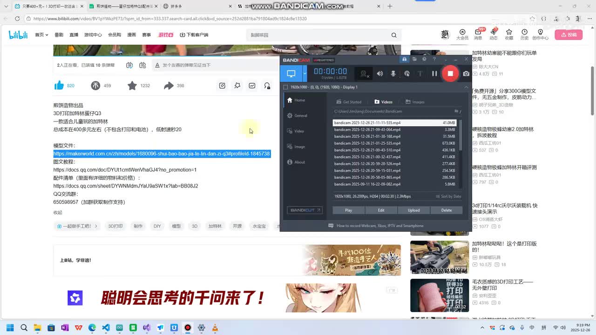This screenshot has height=335, width=596.
Task: Open 加特林哒哒哒 video thumbnail
Action: pyautogui.click(x=440, y=257)
